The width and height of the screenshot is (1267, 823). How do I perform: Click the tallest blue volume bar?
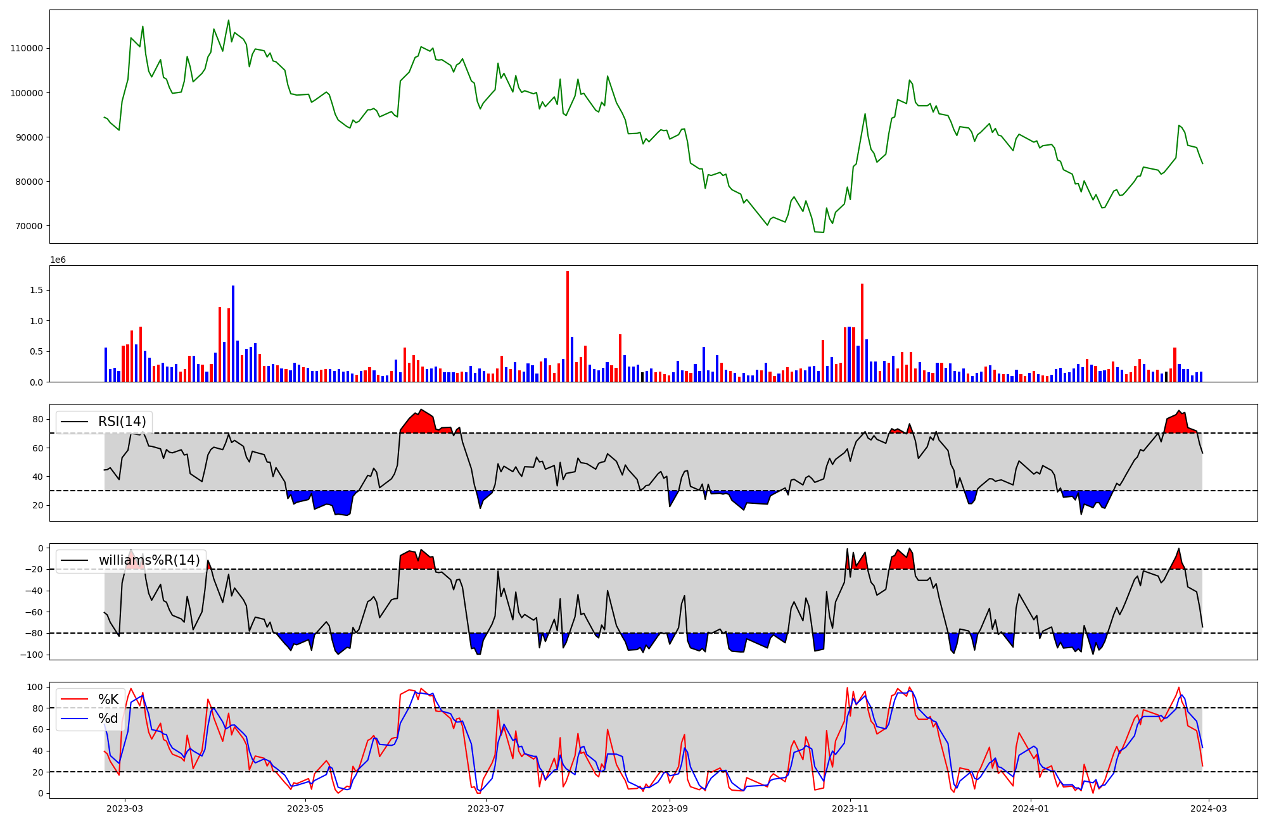click(233, 334)
